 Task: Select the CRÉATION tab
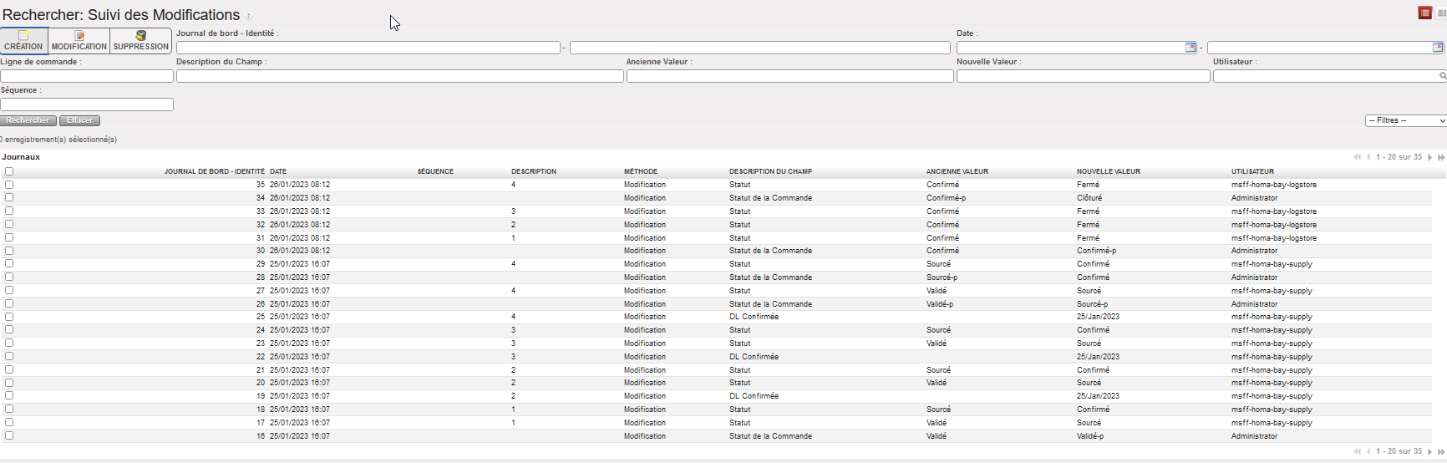(x=24, y=41)
